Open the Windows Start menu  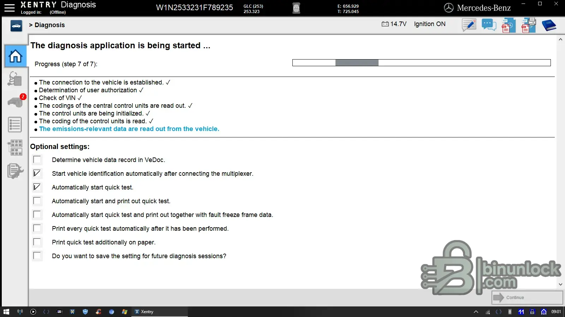[6, 312]
